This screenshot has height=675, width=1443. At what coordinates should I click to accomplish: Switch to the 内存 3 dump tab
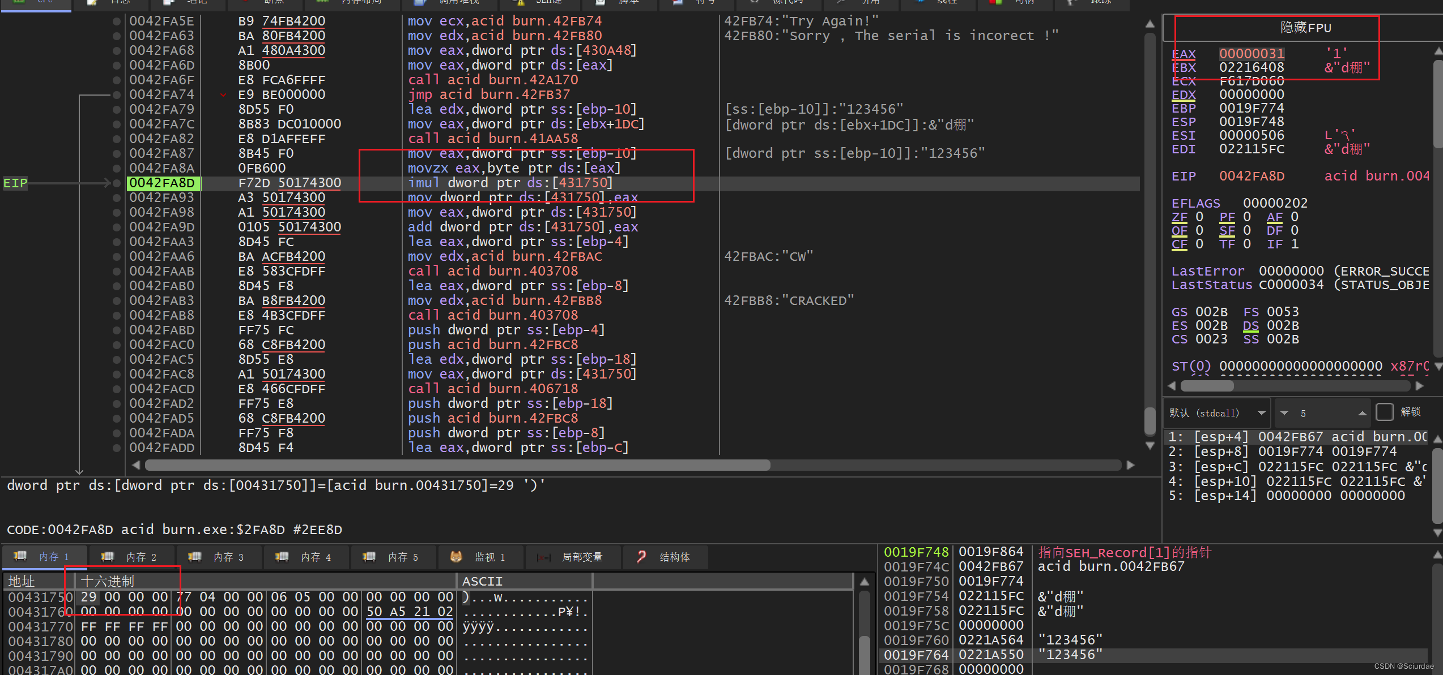coord(219,557)
